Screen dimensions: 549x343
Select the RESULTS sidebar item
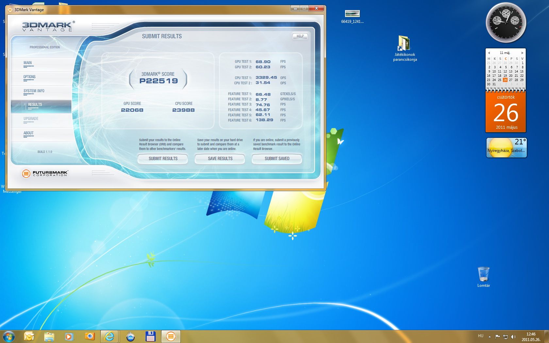pyautogui.click(x=41, y=106)
